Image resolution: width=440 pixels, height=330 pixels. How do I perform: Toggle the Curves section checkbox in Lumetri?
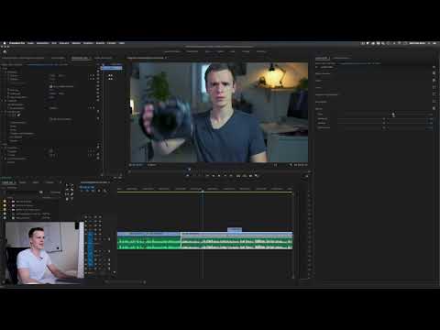(434, 87)
